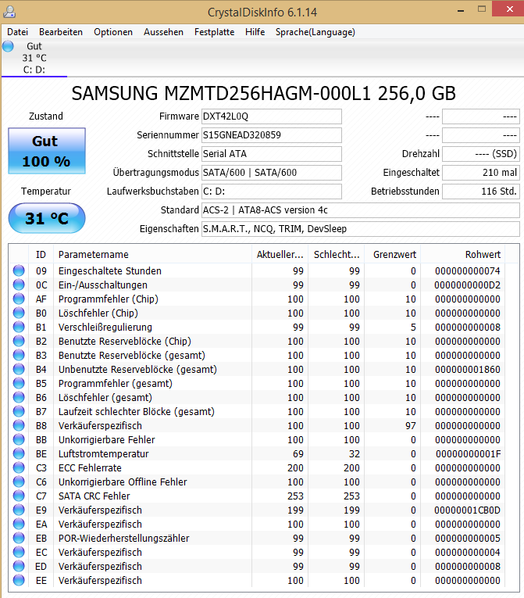The width and height of the screenshot is (524, 598).
Task: Click status orb for EC Verkäuferspezifisch
Action: click(19, 552)
